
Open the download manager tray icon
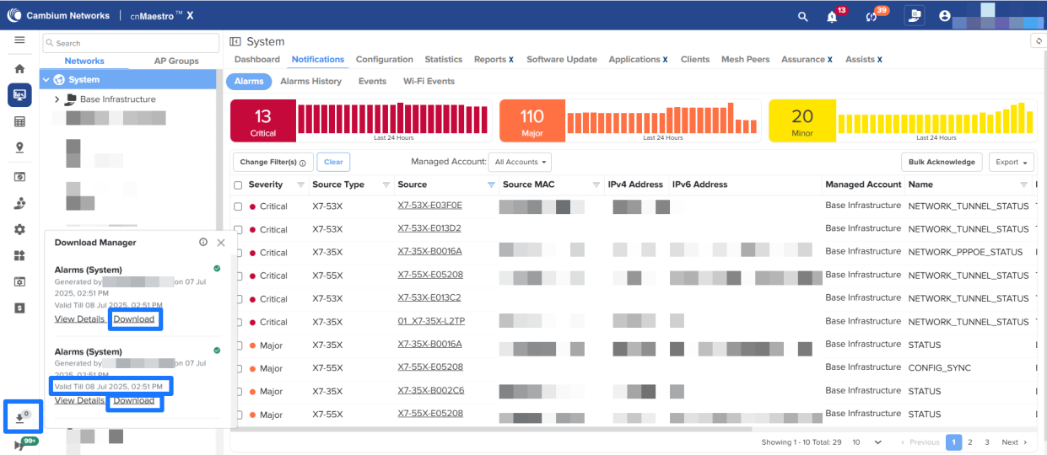(x=20, y=418)
